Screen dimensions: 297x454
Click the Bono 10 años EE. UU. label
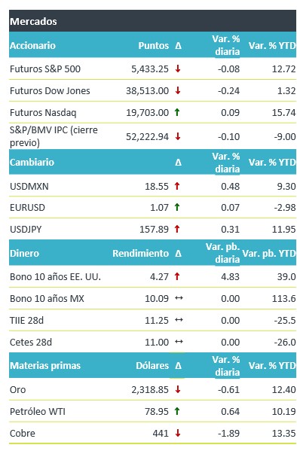click(55, 277)
